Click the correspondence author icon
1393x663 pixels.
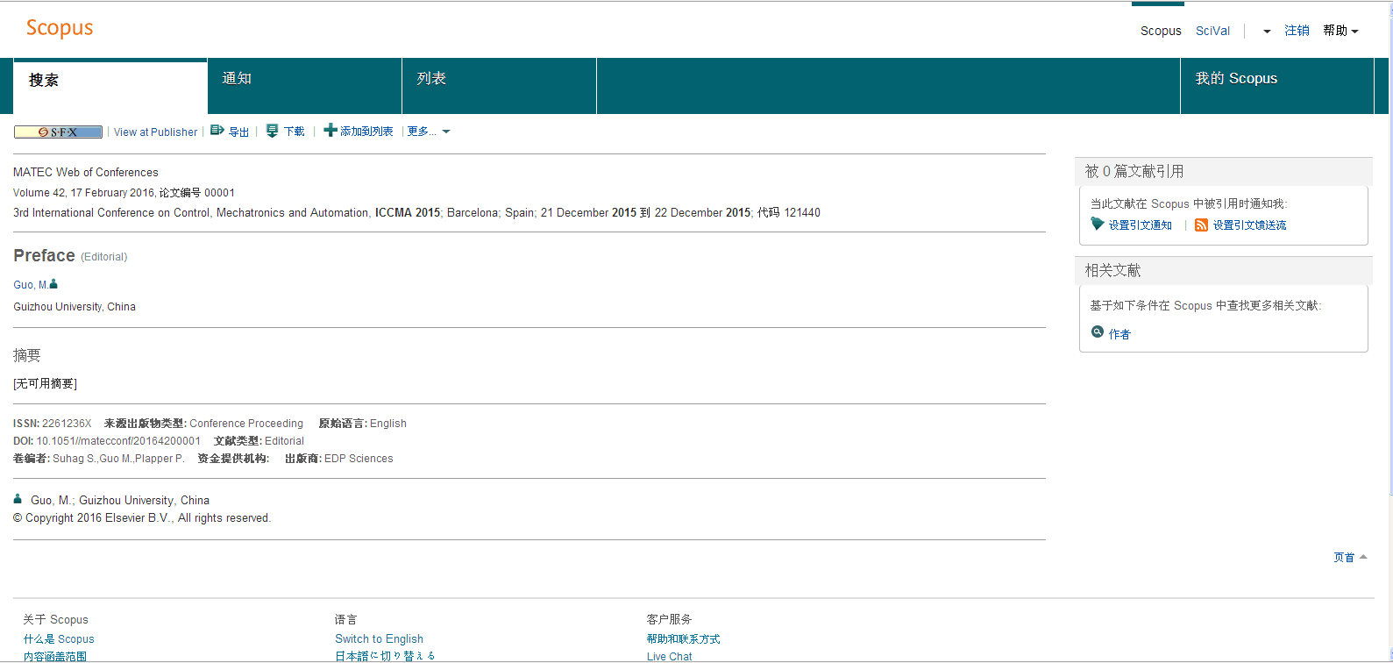point(18,499)
